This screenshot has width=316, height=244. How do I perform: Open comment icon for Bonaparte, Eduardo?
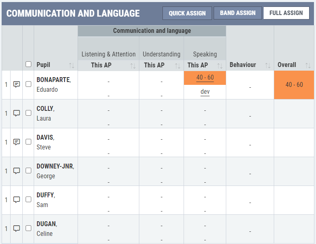click(x=17, y=84)
